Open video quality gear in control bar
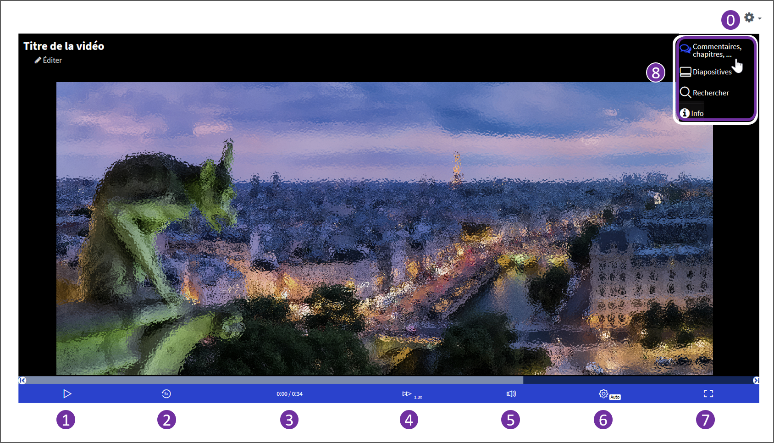This screenshot has width=774, height=443. [603, 393]
